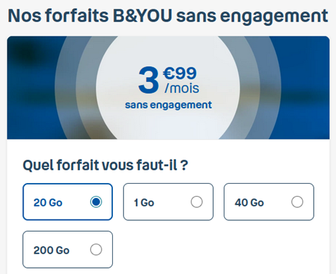Image resolution: width=336 pixels, height=274 pixels.
Task: Click "sans engagement" caption under the price
Action: point(168,105)
